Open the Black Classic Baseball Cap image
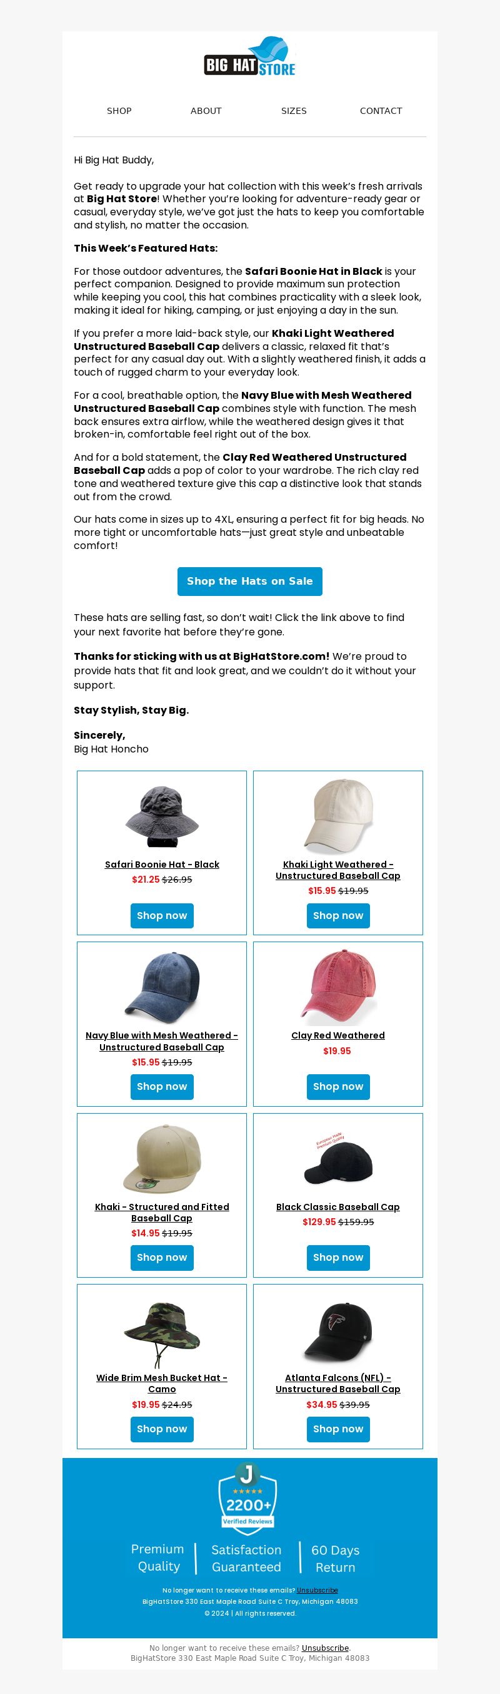 click(338, 1158)
